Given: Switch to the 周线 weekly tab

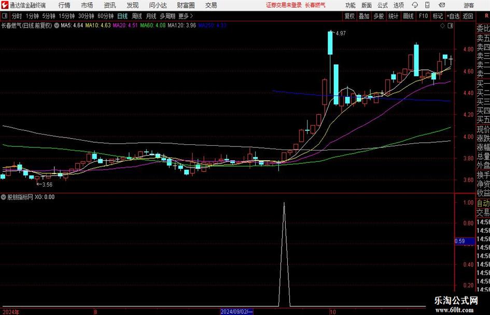Looking at the screenshot, I should pyautogui.click(x=137, y=16).
